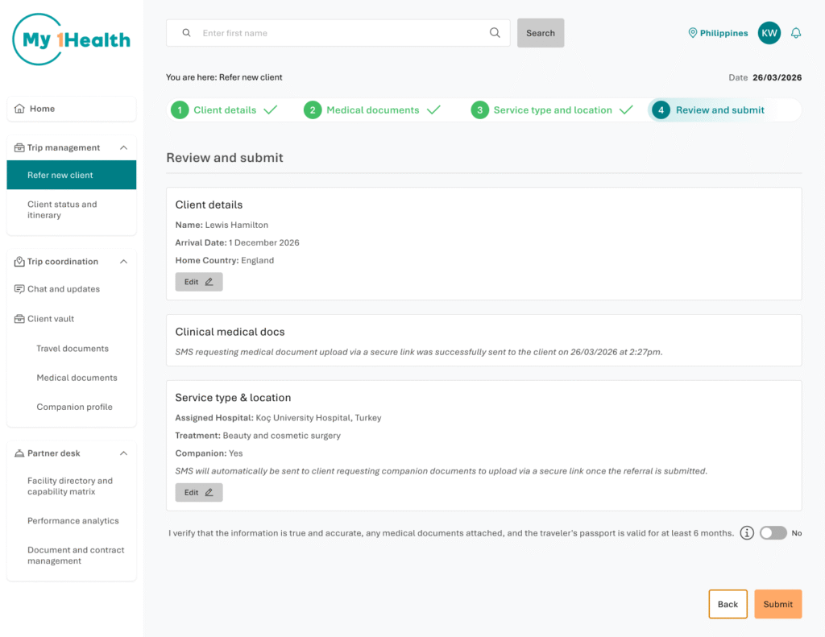Edit the Client details section
Image resolution: width=825 pixels, height=637 pixels.
coord(199,282)
